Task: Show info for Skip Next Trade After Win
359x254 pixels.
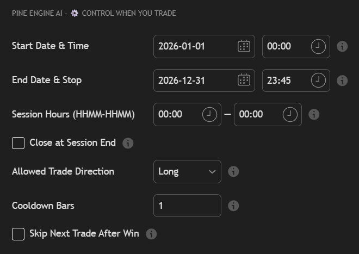Action: point(151,234)
